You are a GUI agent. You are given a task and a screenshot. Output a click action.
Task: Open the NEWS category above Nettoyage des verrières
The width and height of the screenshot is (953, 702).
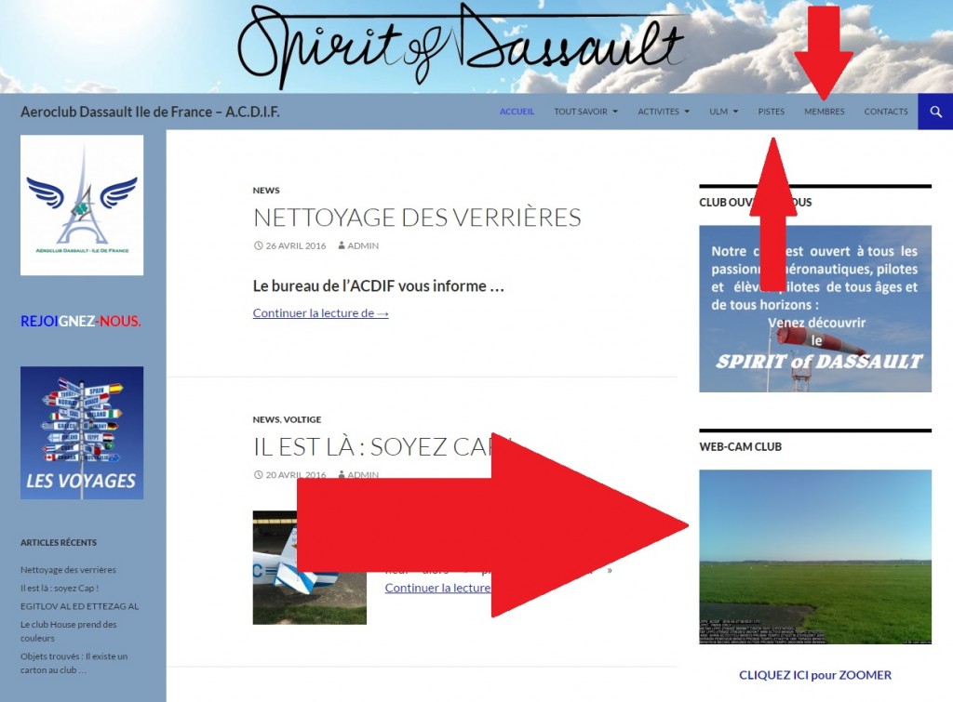(x=266, y=191)
